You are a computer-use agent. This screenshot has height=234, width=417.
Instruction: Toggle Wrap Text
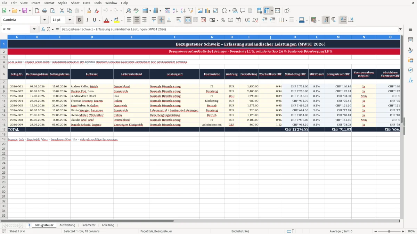pyautogui.click(x=179, y=20)
